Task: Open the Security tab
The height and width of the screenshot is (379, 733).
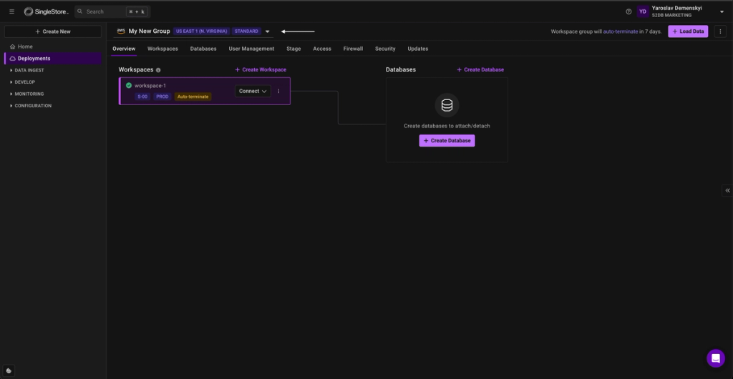Action: point(385,49)
